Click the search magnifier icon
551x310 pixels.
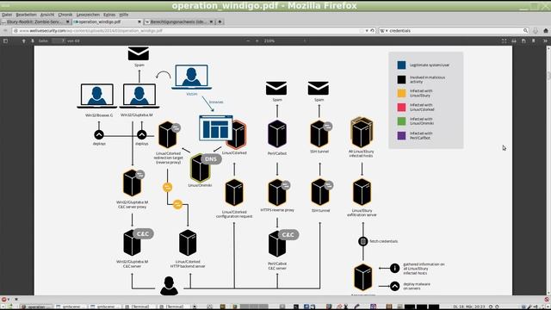pyautogui.click(x=525, y=31)
